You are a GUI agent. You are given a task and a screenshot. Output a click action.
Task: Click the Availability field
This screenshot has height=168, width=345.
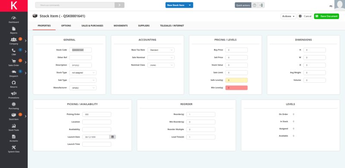point(97,130)
